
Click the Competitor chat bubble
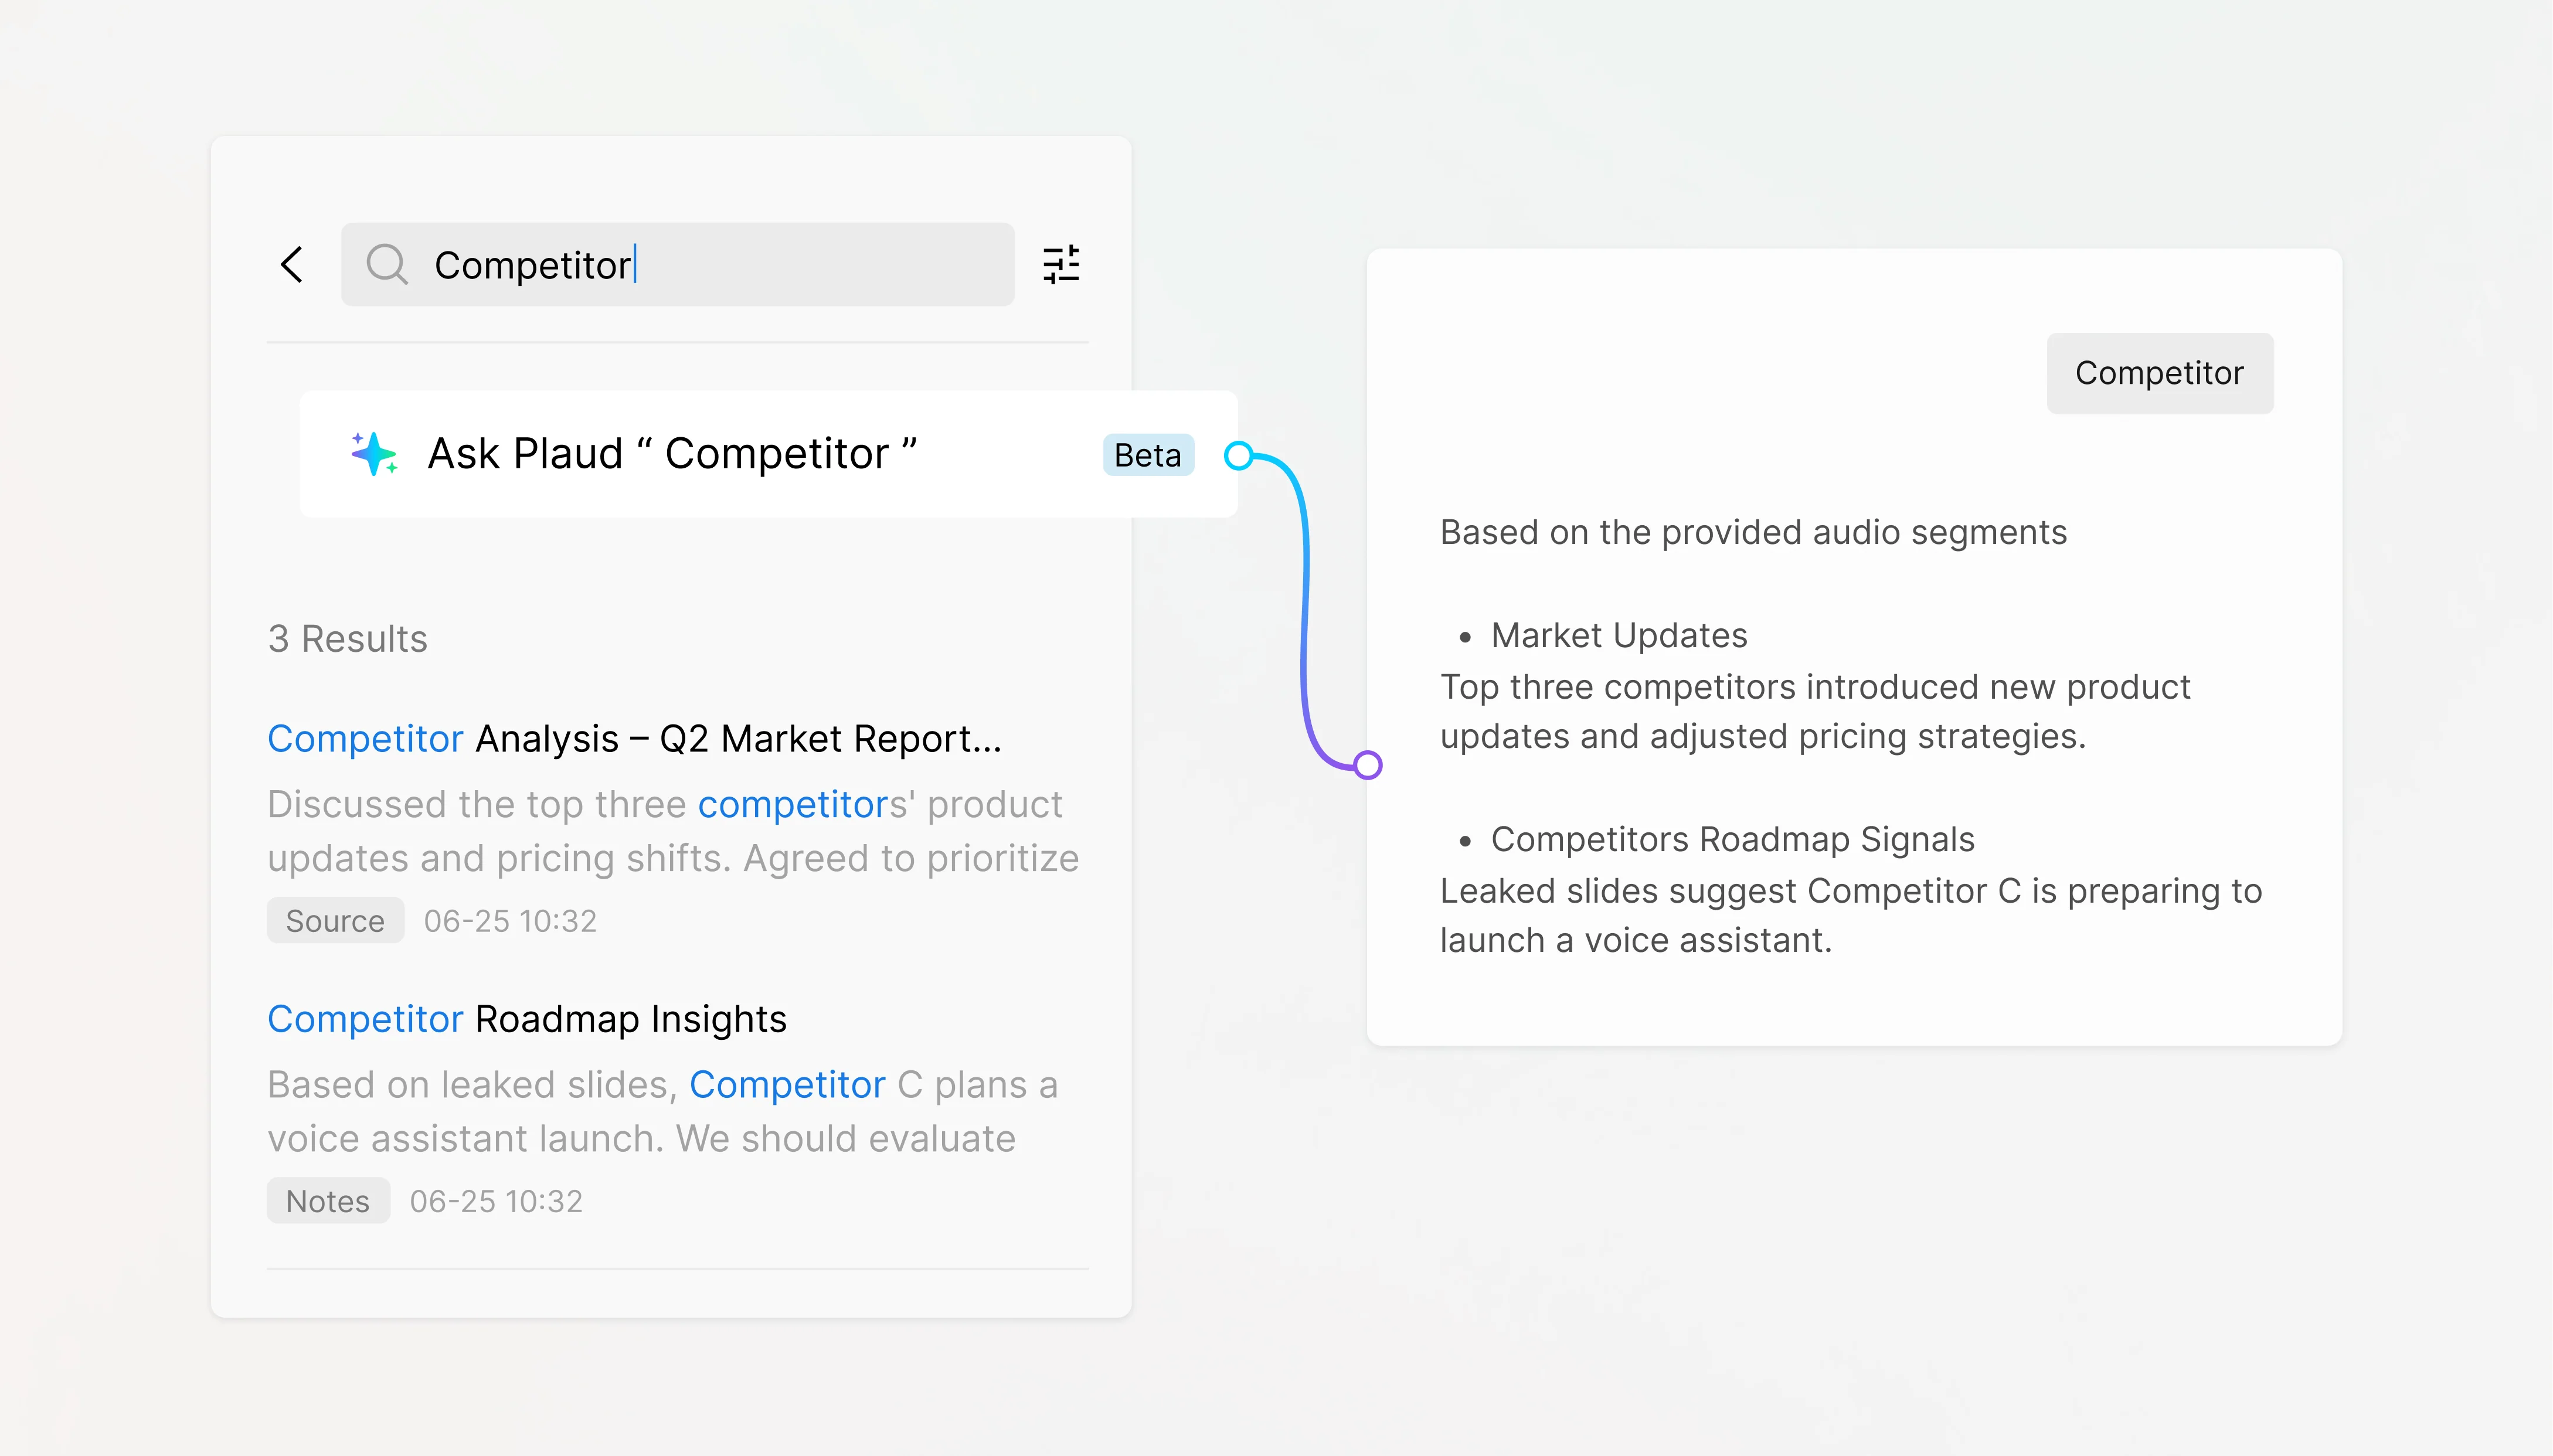coord(2159,373)
